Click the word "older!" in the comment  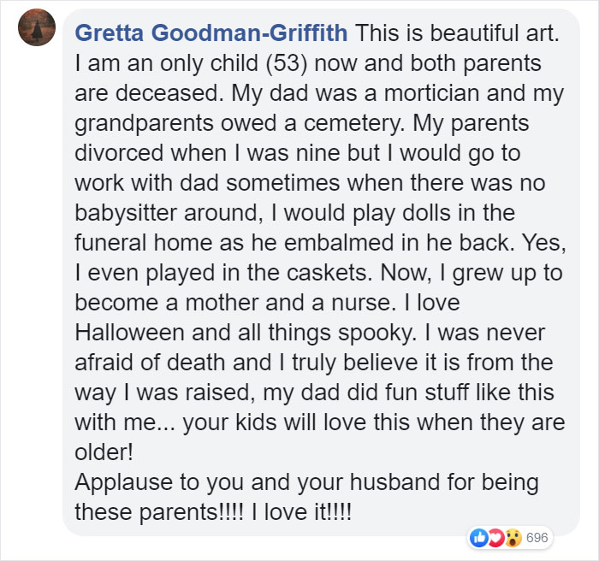[x=104, y=452]
